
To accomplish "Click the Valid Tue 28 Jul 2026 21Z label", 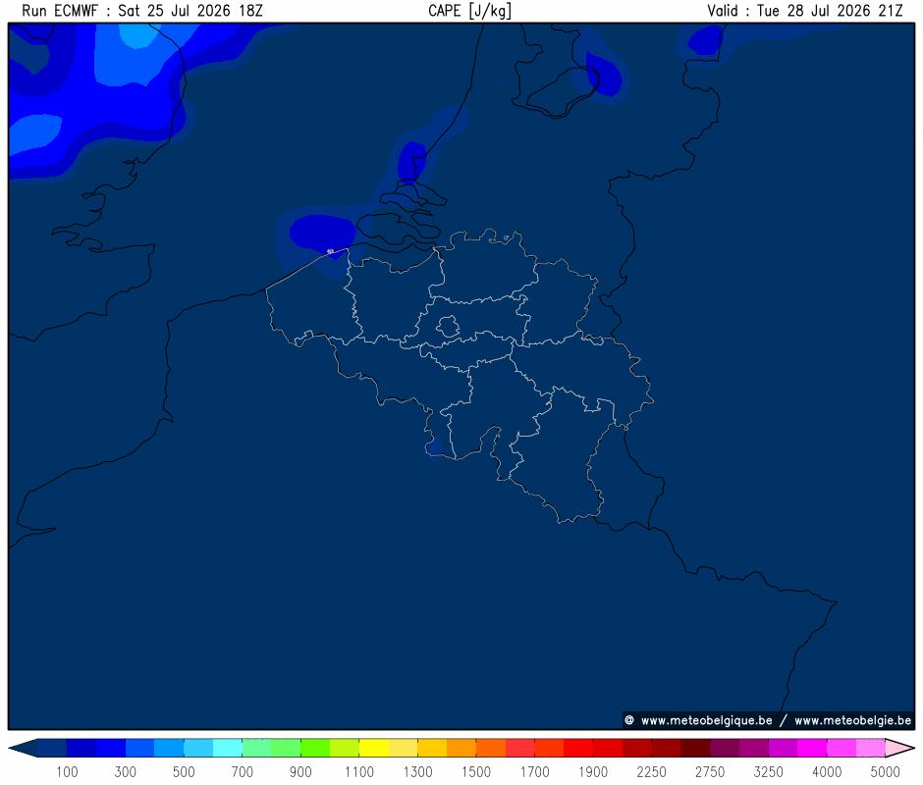I will 805,11.
